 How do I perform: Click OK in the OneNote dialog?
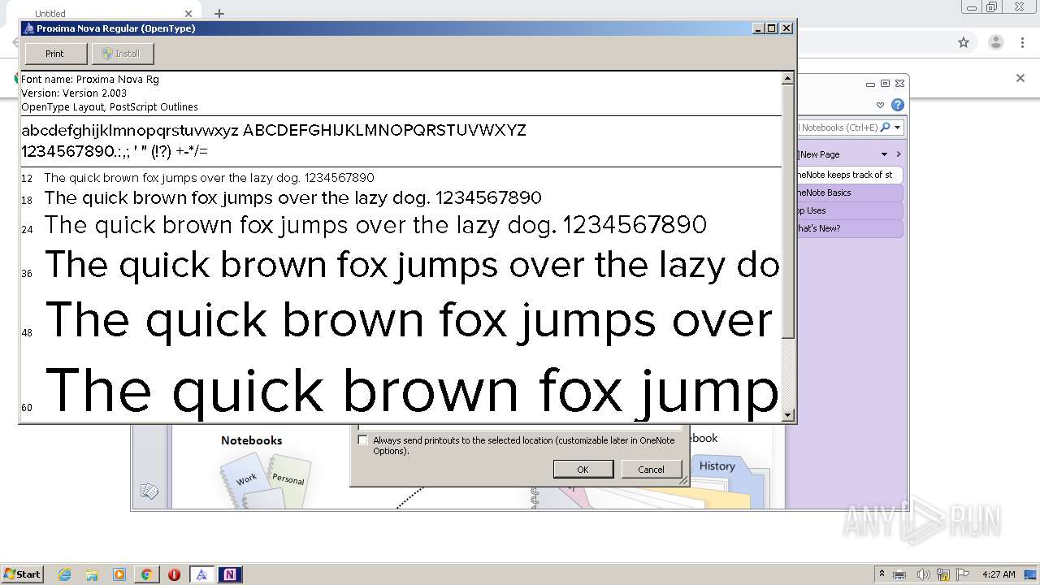click(583, 469)
